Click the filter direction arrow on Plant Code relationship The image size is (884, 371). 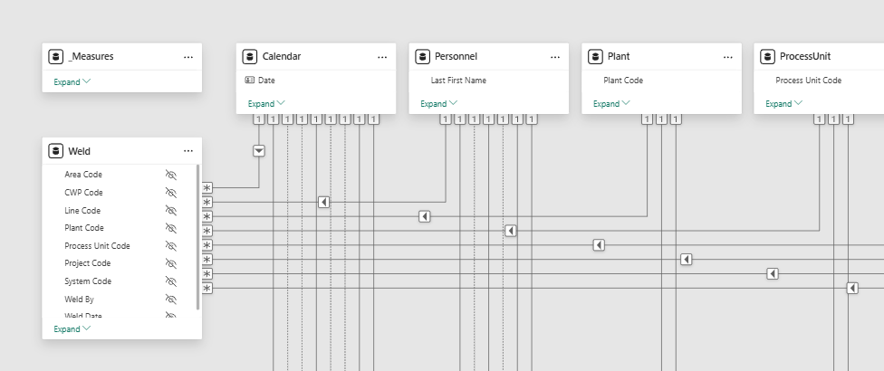pyautogui.click(x=511, y=231)
